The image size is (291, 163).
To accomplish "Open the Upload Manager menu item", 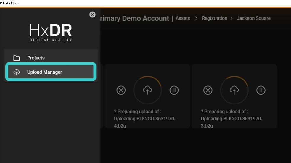I will pyautogui.click(x=51, y=72).
